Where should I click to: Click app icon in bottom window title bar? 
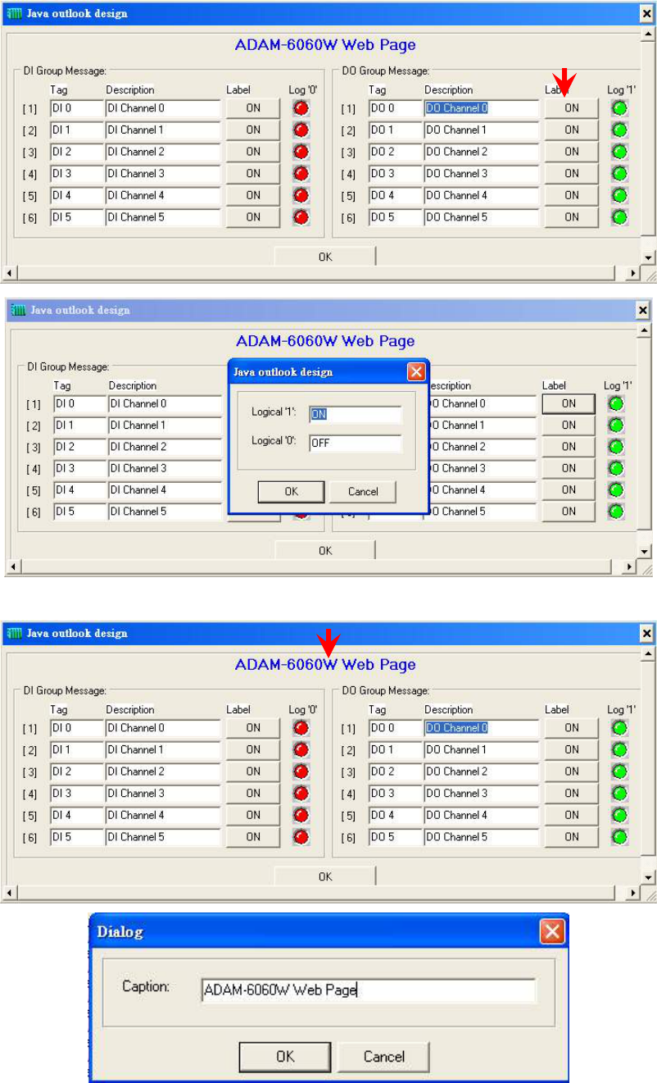click(x=14, y=633)
